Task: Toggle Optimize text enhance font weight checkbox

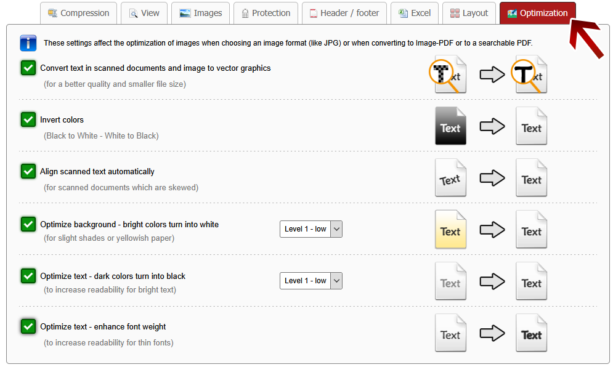Action: [x=28, y=326]
